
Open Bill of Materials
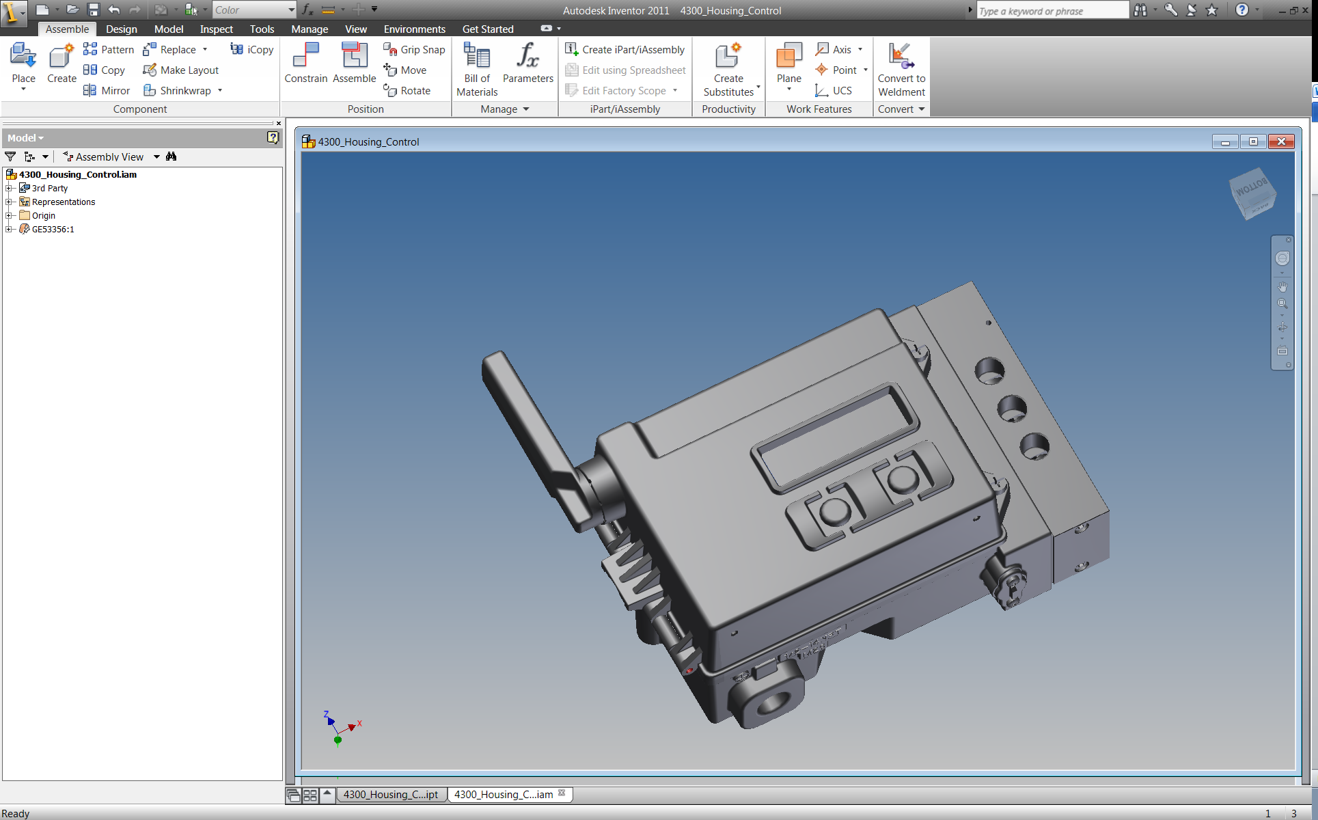point(477,68)
